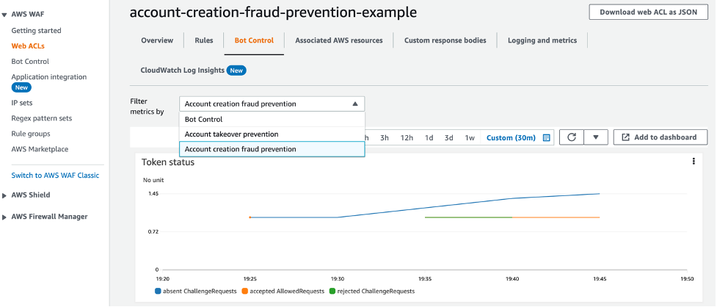Switch to the Overview tab
Viewport: 717px width, 307px height.
coord(157,40)
